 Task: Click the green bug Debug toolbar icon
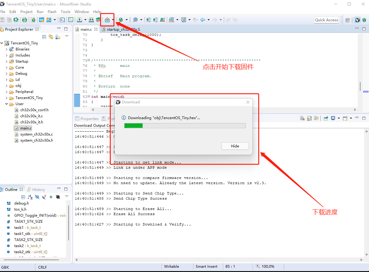120,20
